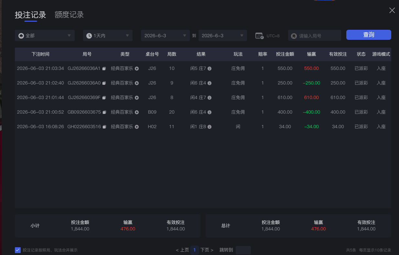Focus the 跳转到 page number box
This screenshot has width=399, height=255.
pyautogui.click(x=243, y=250)
